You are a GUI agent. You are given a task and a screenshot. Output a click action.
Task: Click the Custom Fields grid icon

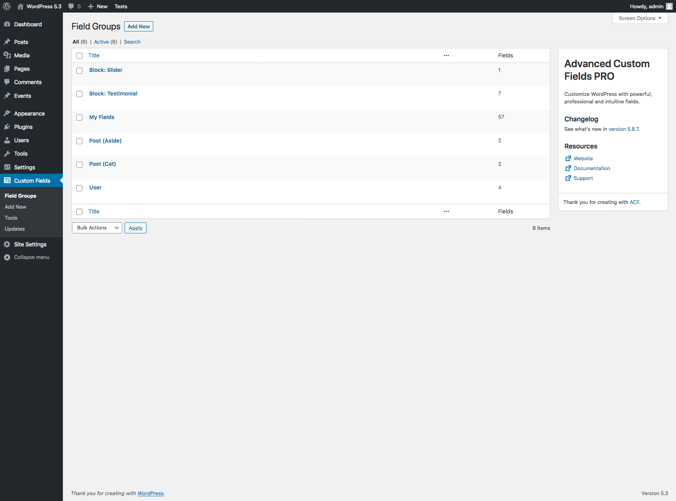click(x=7, y=180)
